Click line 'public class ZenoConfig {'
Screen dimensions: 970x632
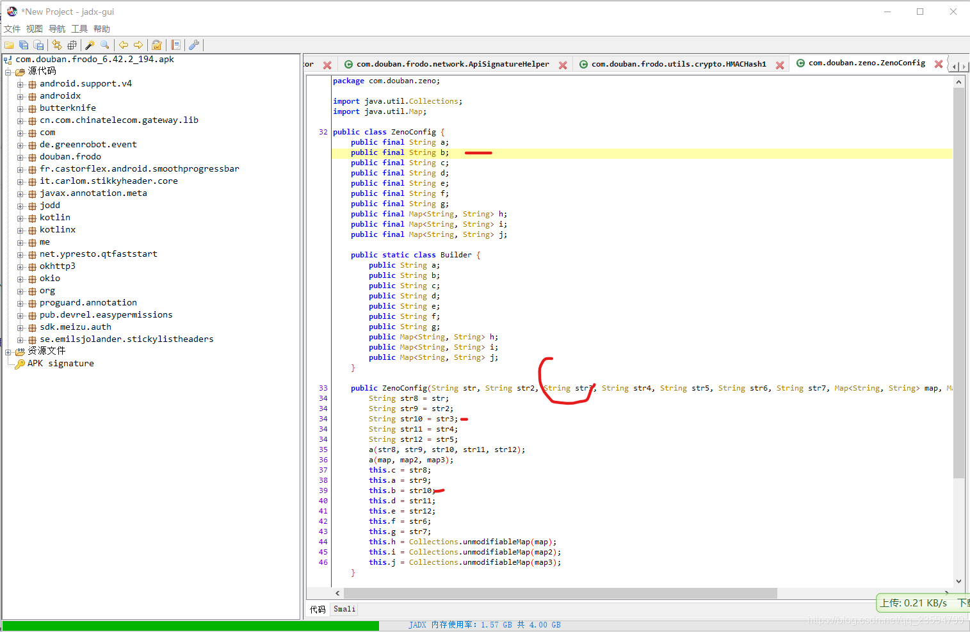click(389, 132)
